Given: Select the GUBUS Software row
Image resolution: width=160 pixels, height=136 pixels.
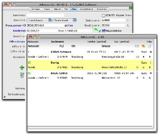Looking at the screenshot, I should [90, 54].
